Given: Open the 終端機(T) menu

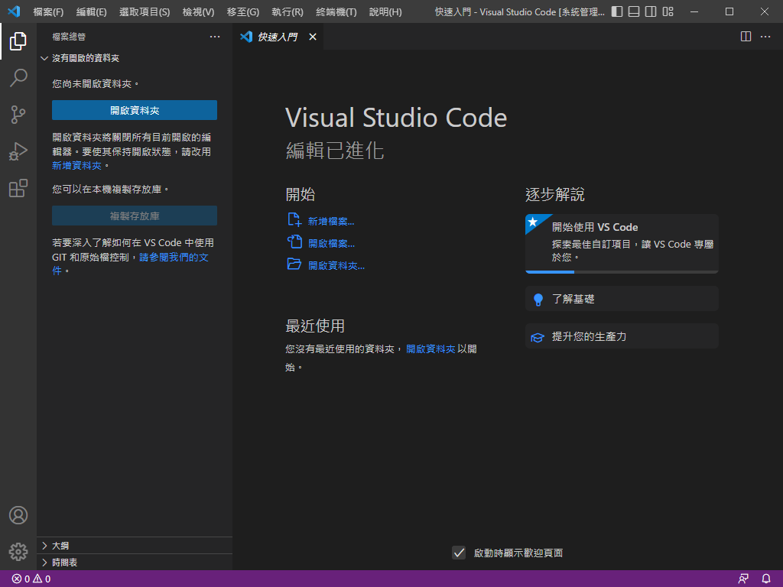Looking at the screenshot, I should tap(336, 11).
